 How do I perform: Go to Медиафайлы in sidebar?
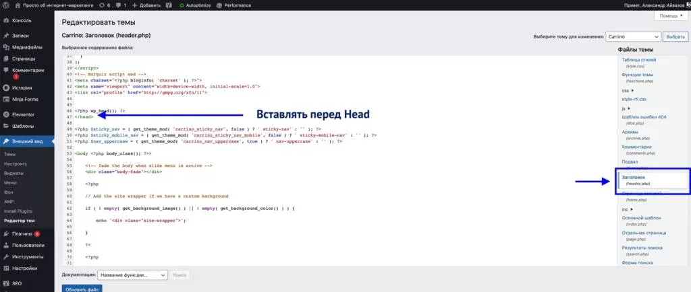pyautogui.click(x=27, y=47)
